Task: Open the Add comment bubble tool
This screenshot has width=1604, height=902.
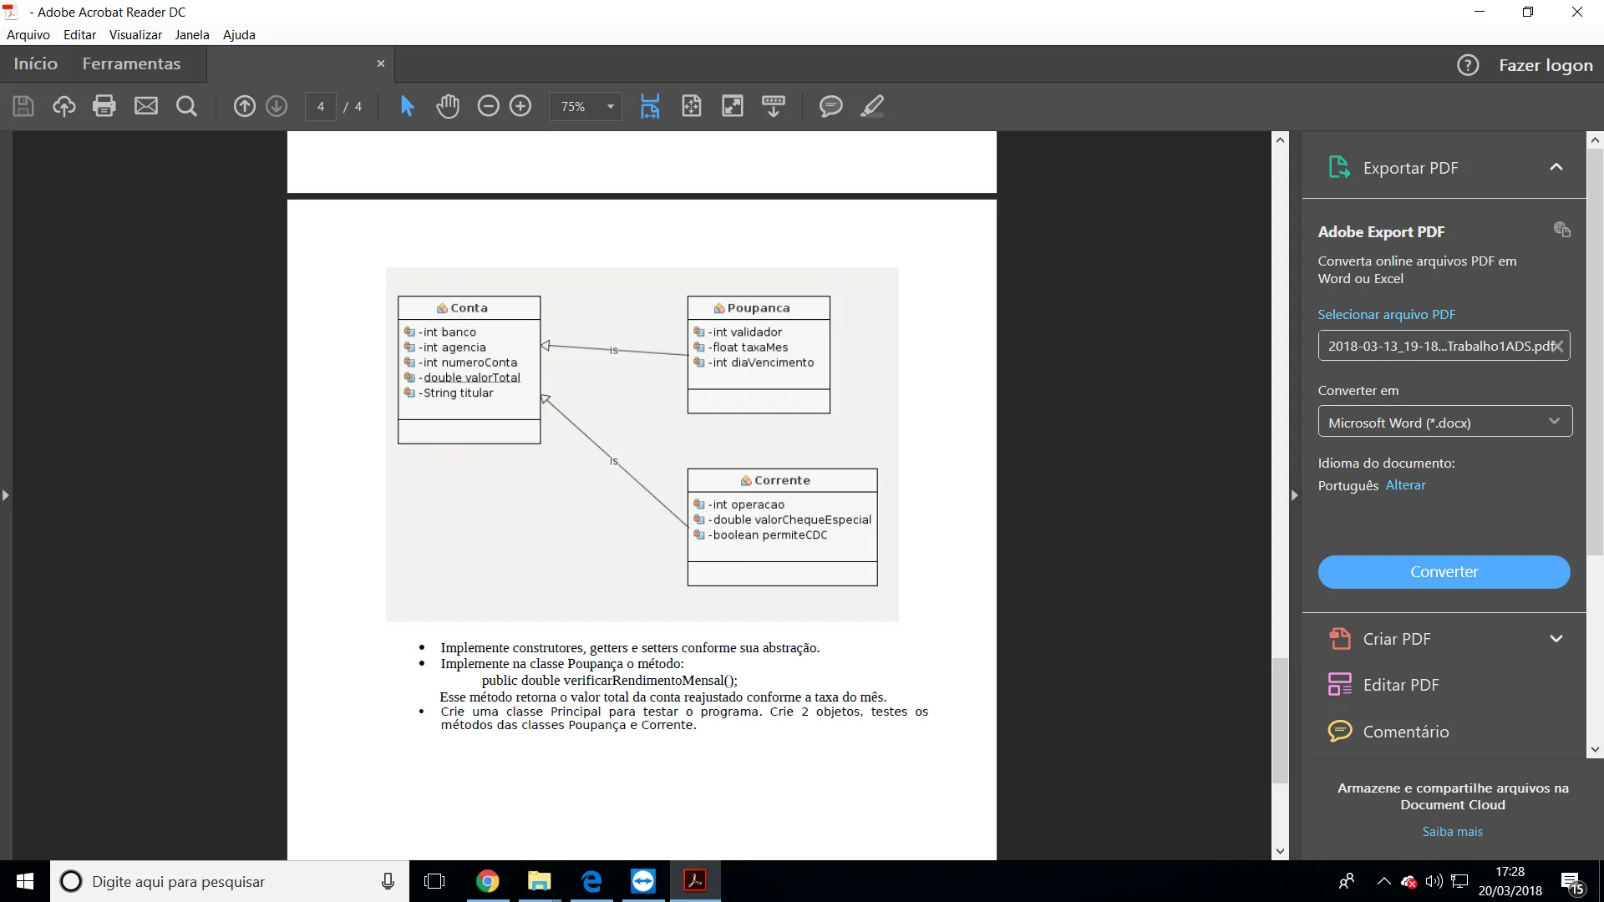Action: tap(830, 106)
